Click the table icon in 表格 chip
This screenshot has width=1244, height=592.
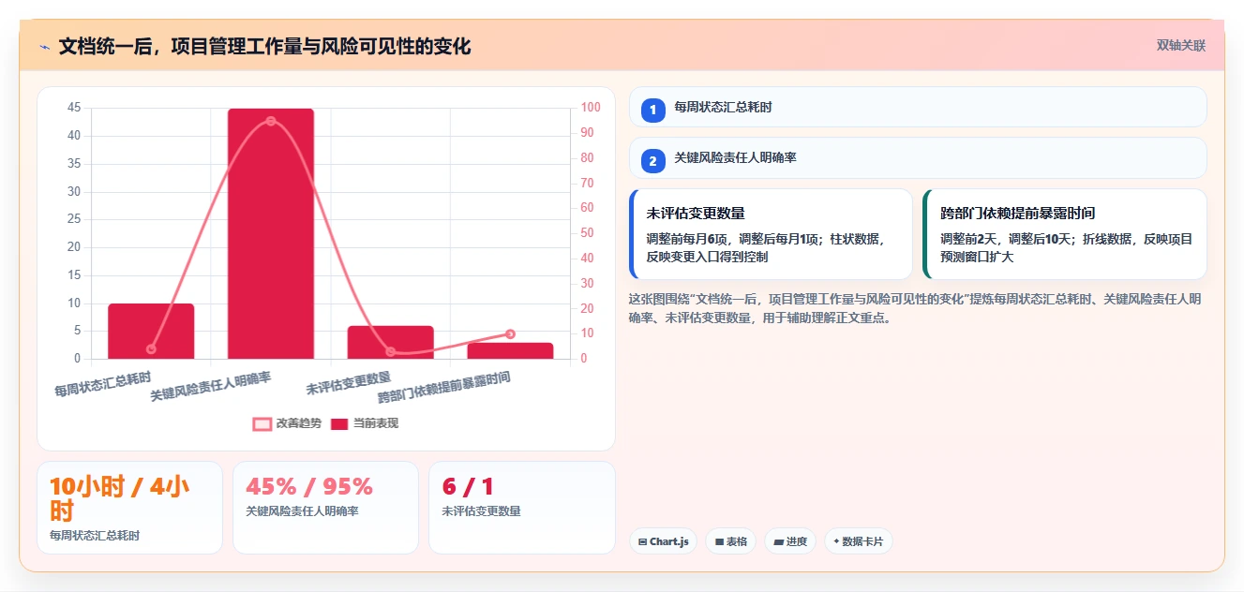pyautogui.click(x=719, y=541)
